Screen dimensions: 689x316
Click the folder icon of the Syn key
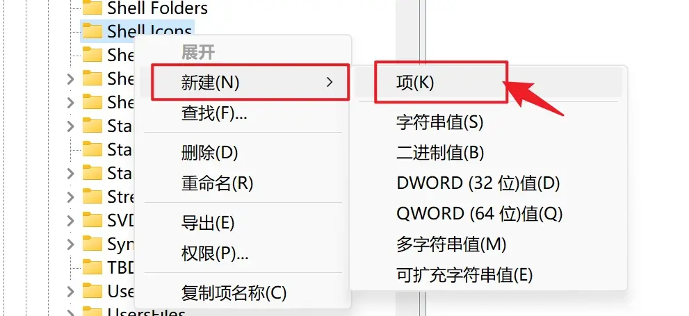tap(92, 244)
